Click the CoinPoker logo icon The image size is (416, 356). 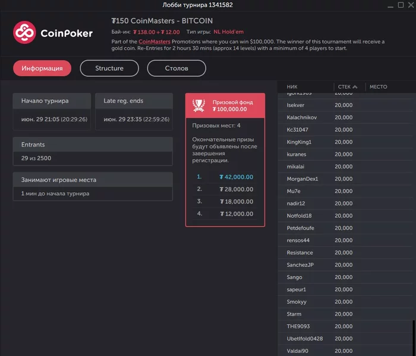(x=24, y=33)
